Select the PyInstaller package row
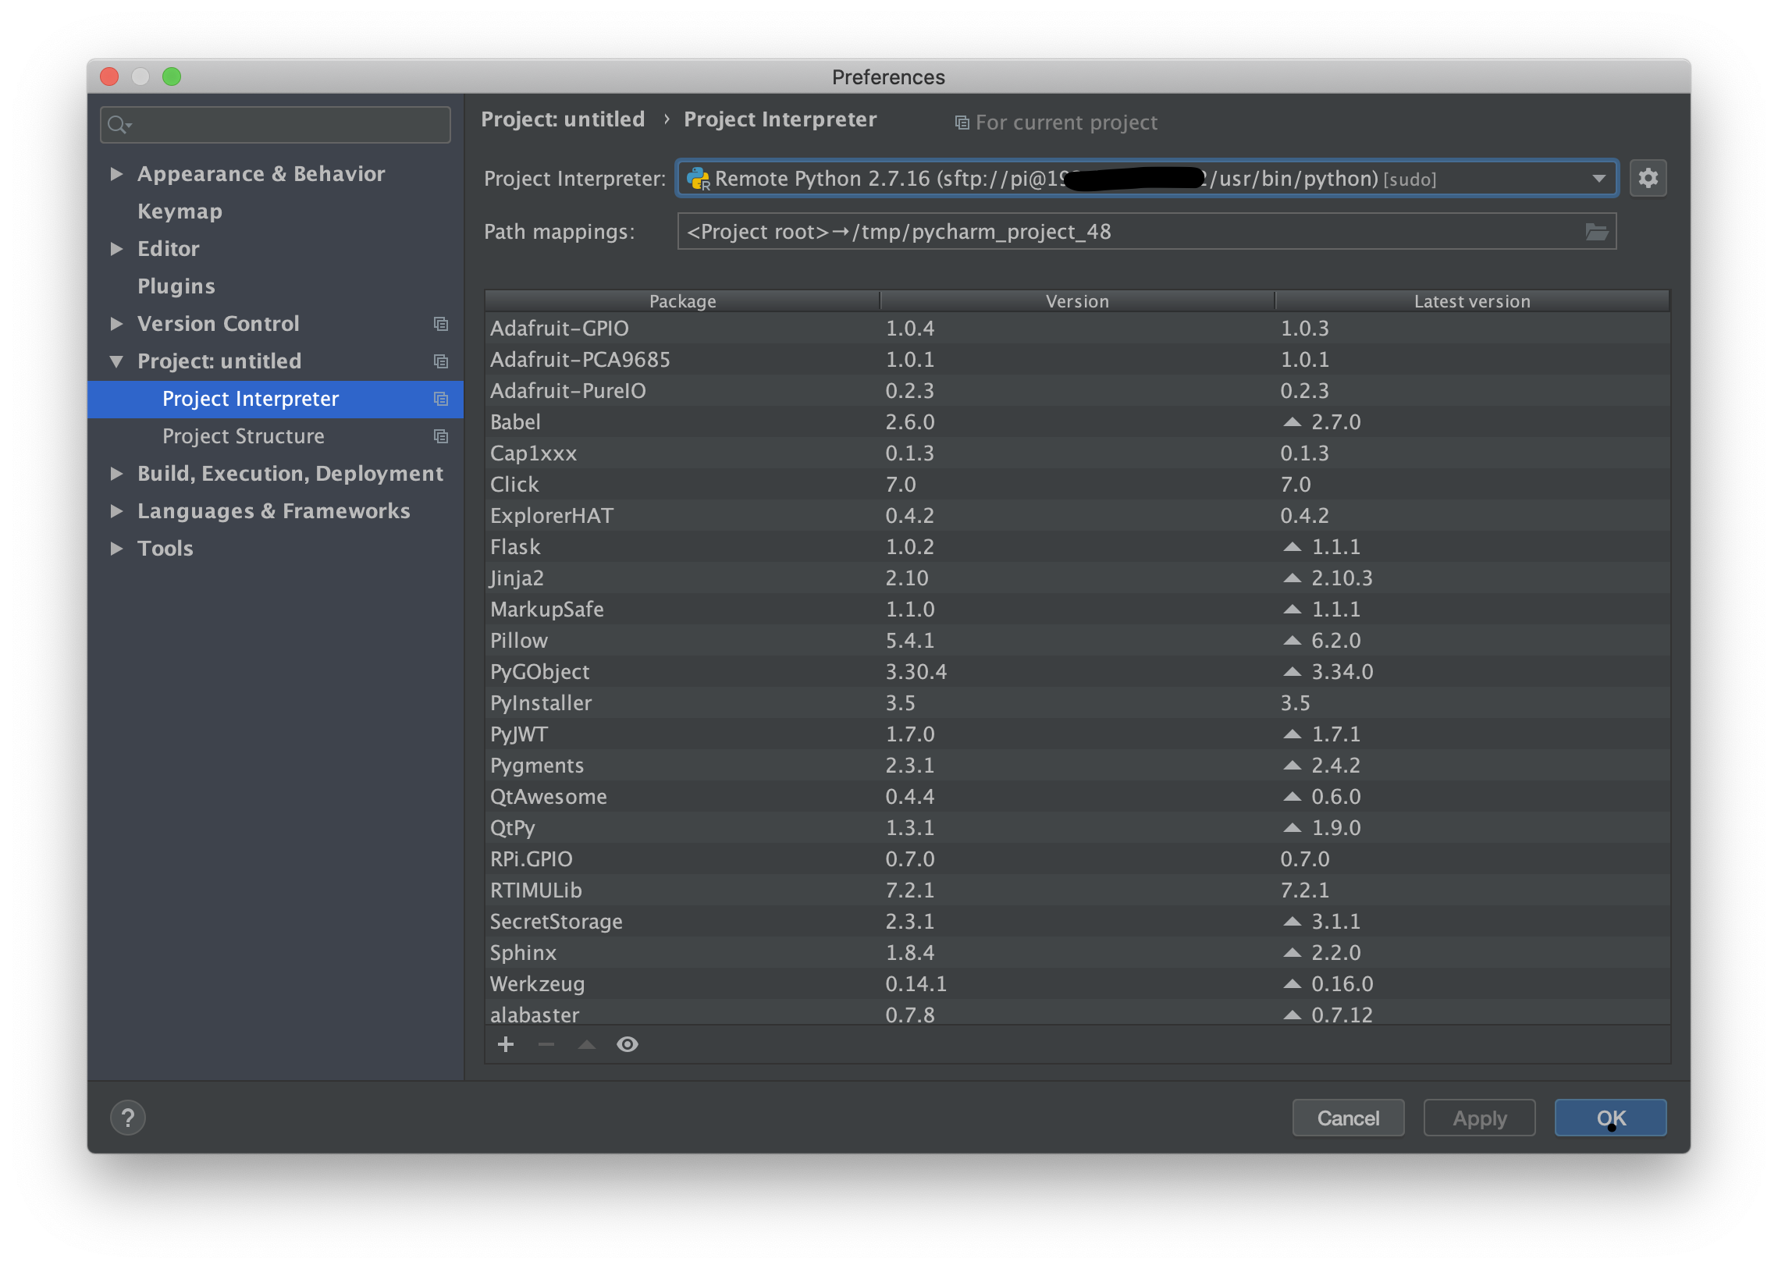This screenshot has height=1269, width=1778. [x=1077, y=703]
